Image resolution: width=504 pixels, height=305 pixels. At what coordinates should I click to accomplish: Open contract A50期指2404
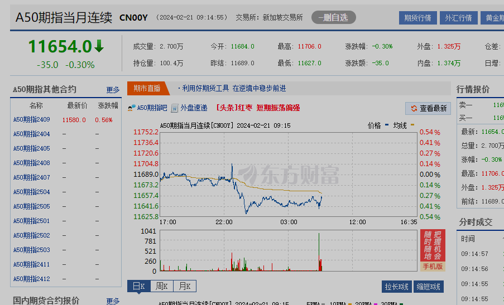point(31,134)
